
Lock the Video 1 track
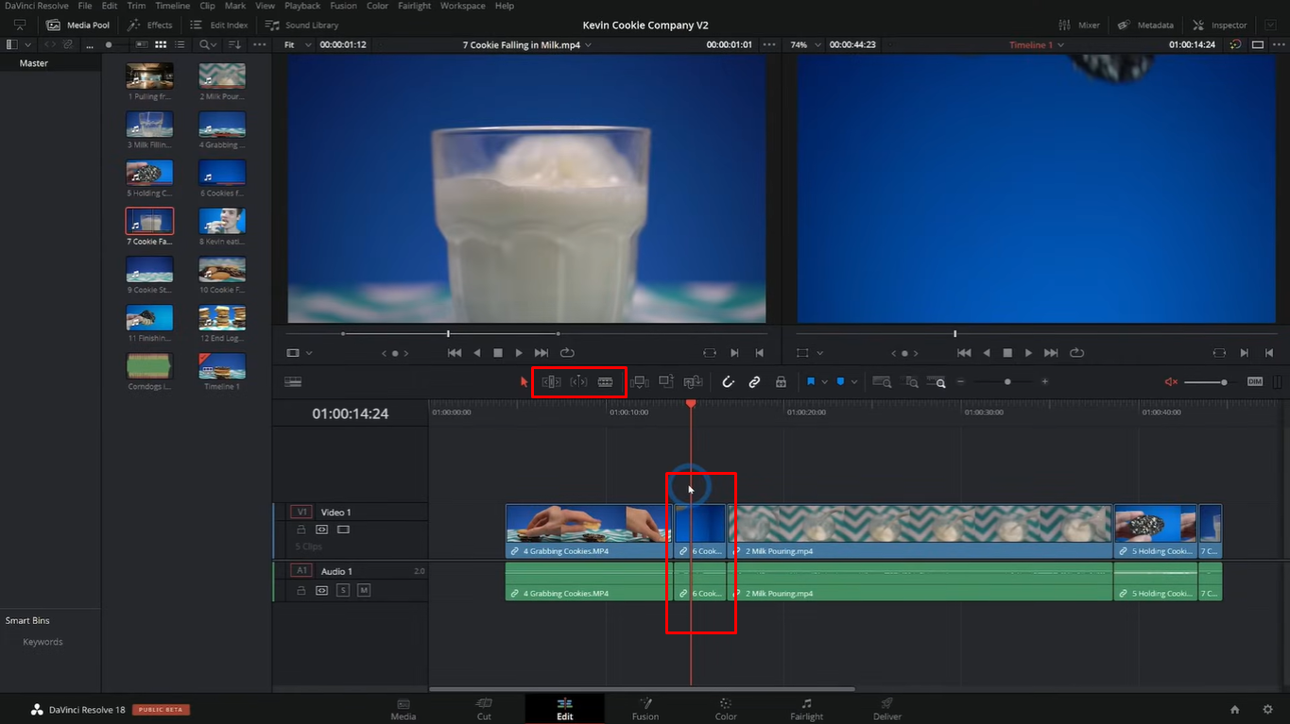301,529
